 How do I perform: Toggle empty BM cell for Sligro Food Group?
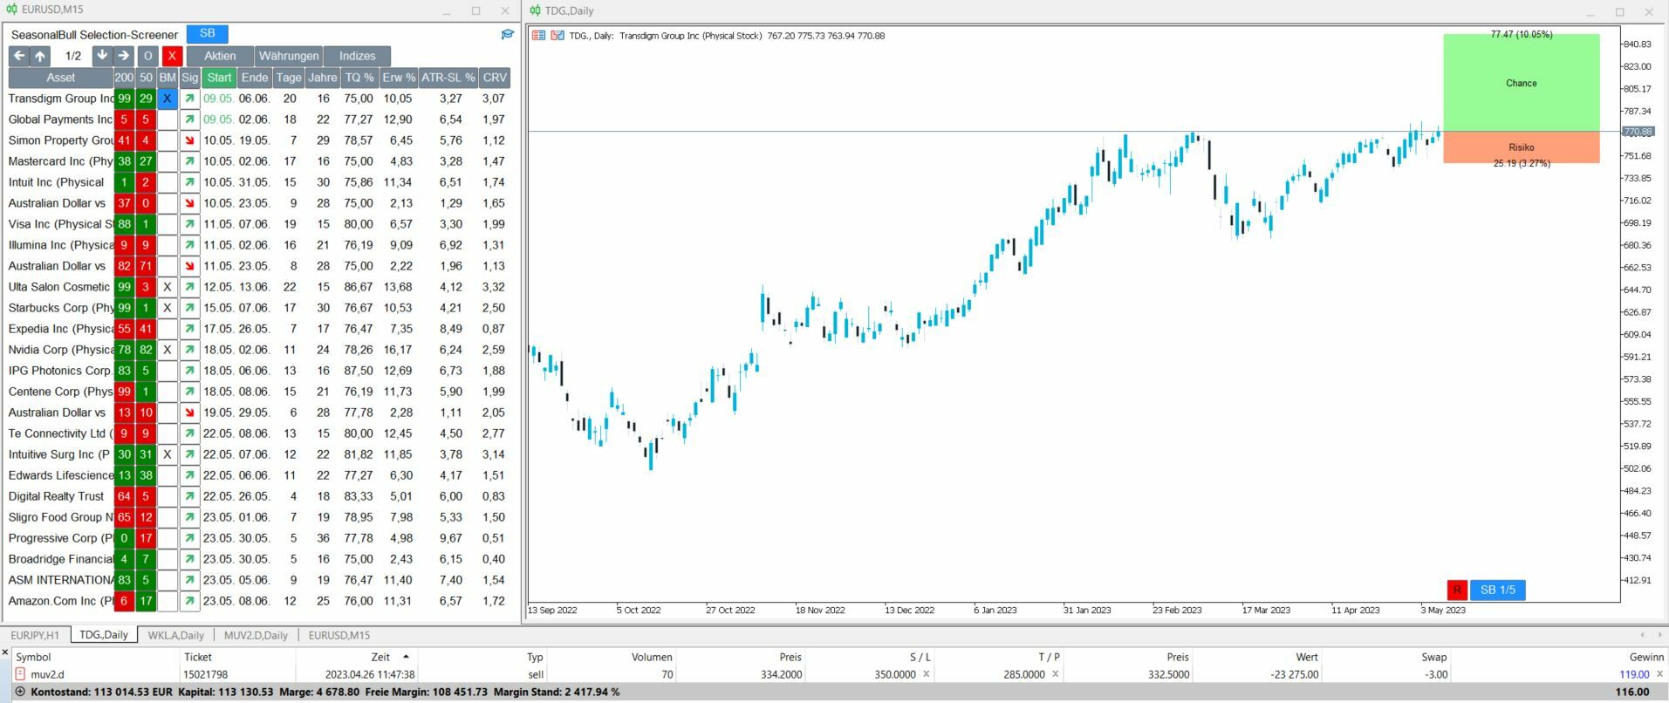pos(168,517)
